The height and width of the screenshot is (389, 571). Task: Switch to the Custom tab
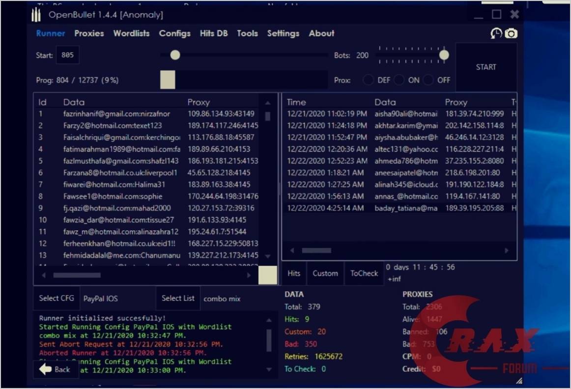coord(325,273)
